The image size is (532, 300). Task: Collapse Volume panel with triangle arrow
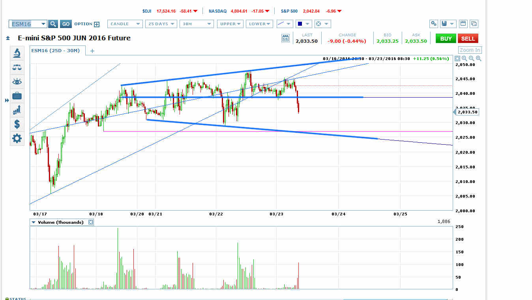pyautogui.click(x=34, y=222)
